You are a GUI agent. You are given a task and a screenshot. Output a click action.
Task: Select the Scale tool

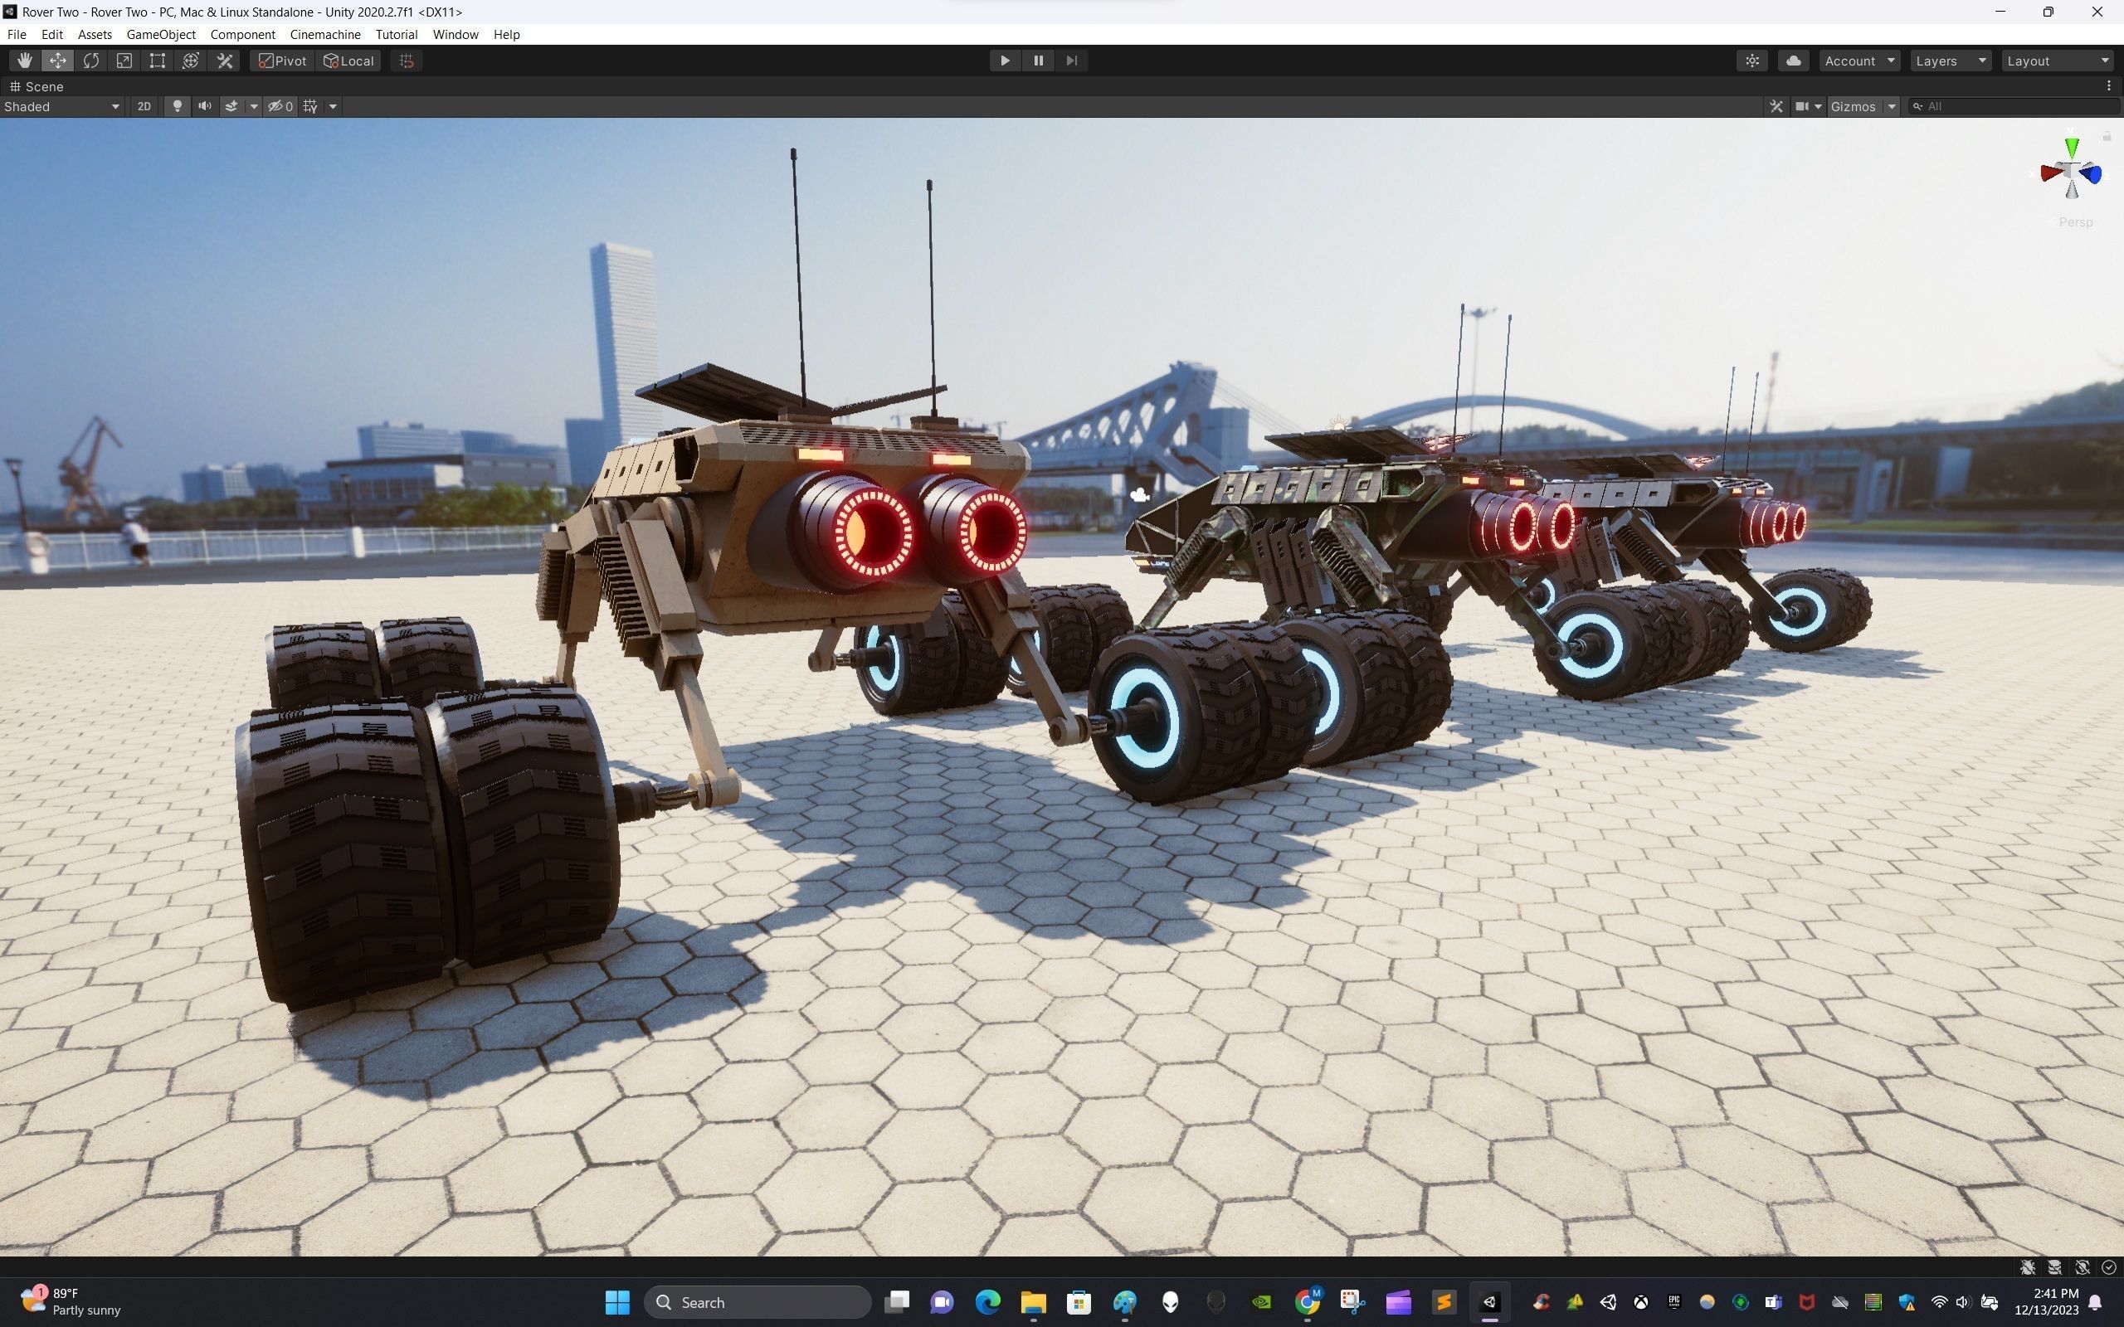[x=124, y=61]
